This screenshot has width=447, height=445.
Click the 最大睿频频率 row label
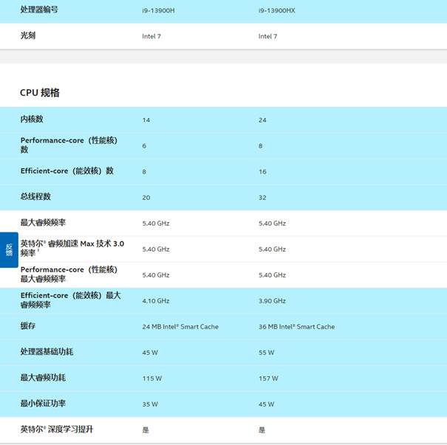[x=43, y=222]
